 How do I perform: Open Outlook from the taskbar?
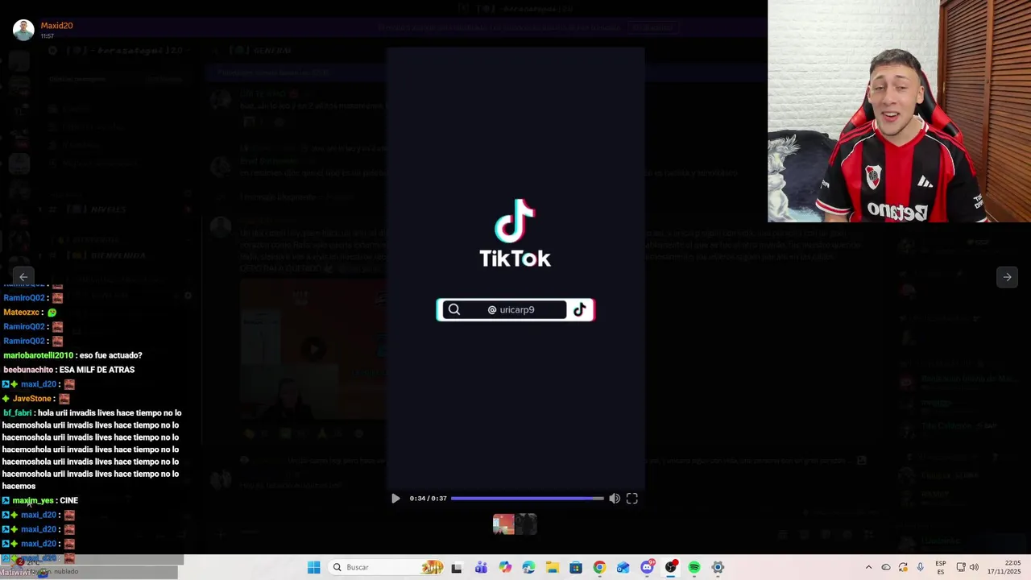(623, 567)
